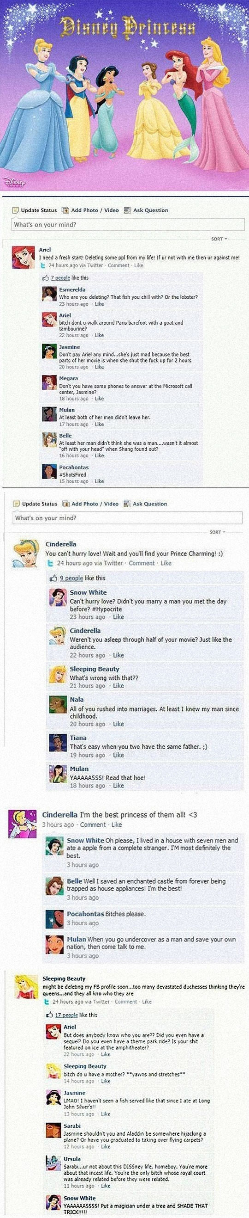The image size is (249, 1218).
Task: Click Twitter bird icon under Ariel's fresh start post
Action: click(43, 265)
